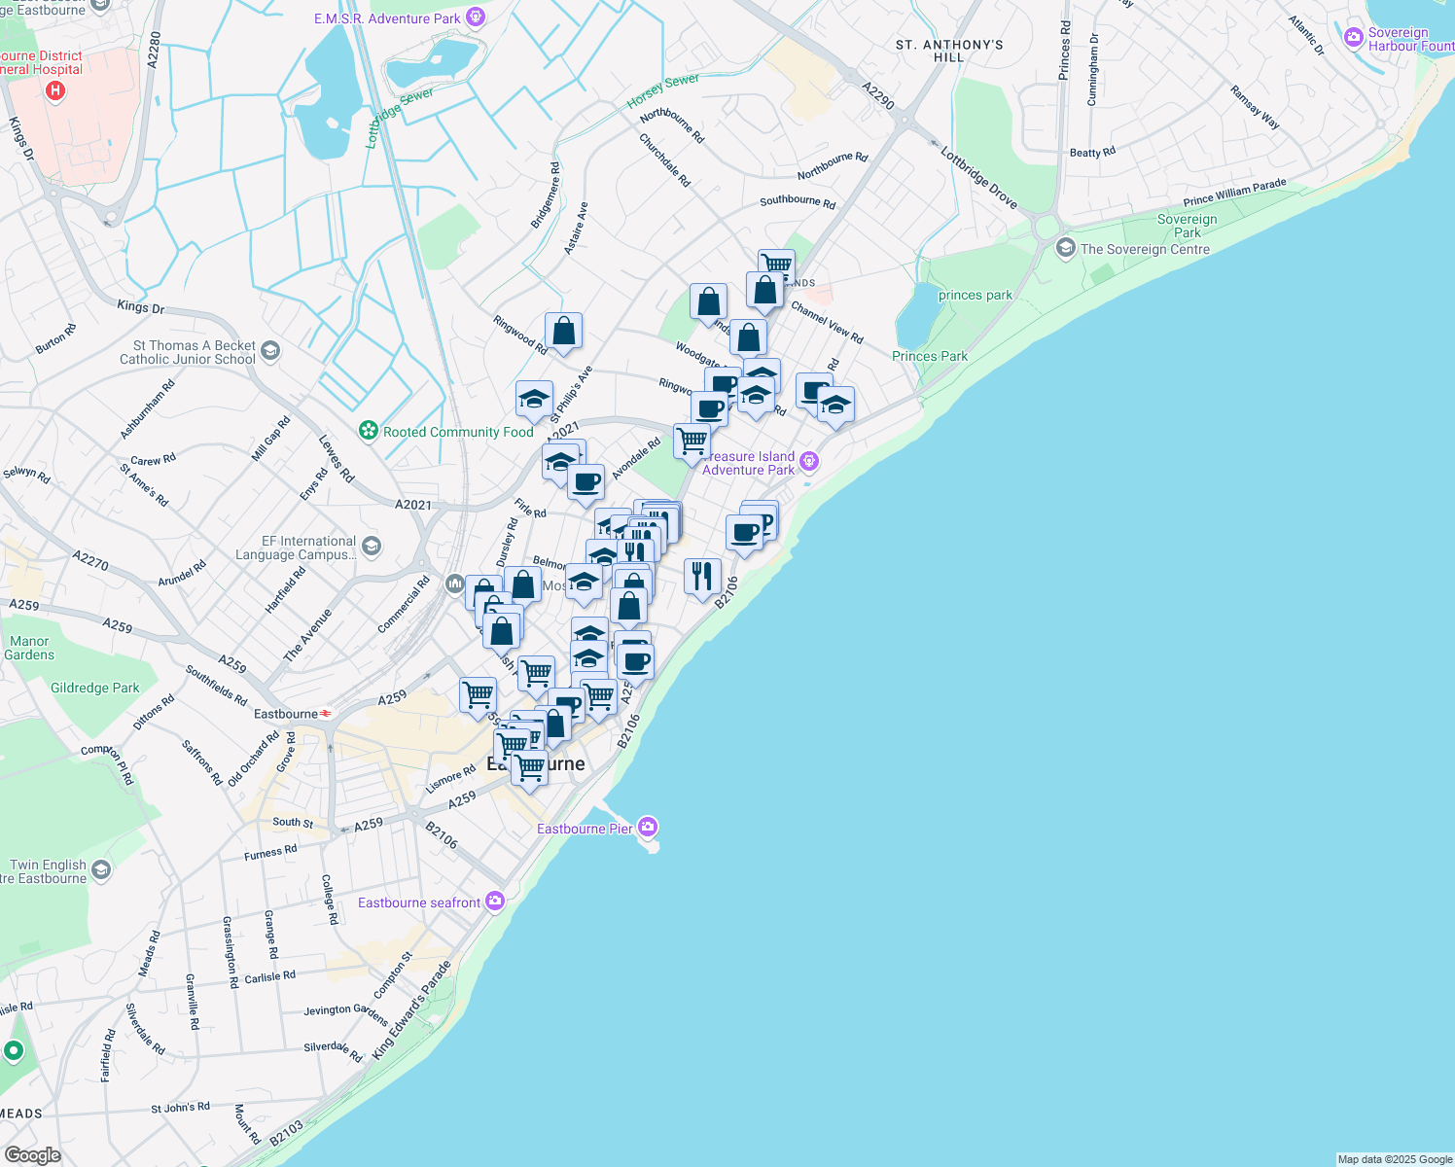Select the shopping bag marker on Ringwood Rd
This screenshot has height=1167, width=1455.
pos(564,333)
